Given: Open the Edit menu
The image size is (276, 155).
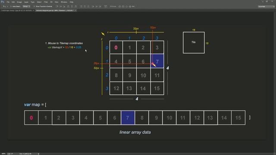Looking at the screenshot, I should pos(13,2).
